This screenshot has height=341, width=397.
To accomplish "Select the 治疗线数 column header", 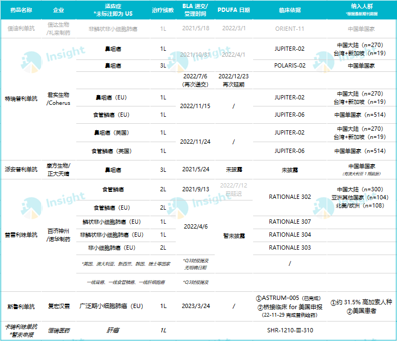I will click(163, 10).
